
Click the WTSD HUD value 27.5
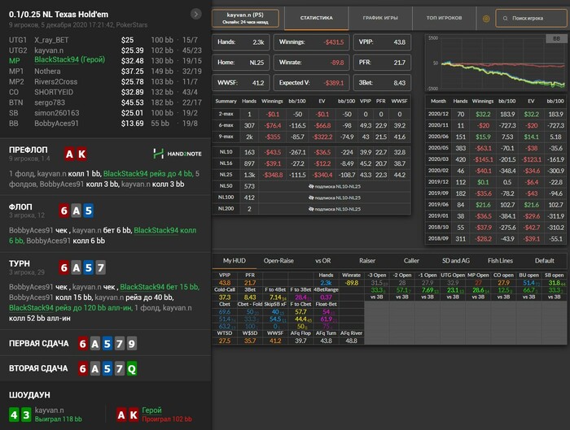225,341
